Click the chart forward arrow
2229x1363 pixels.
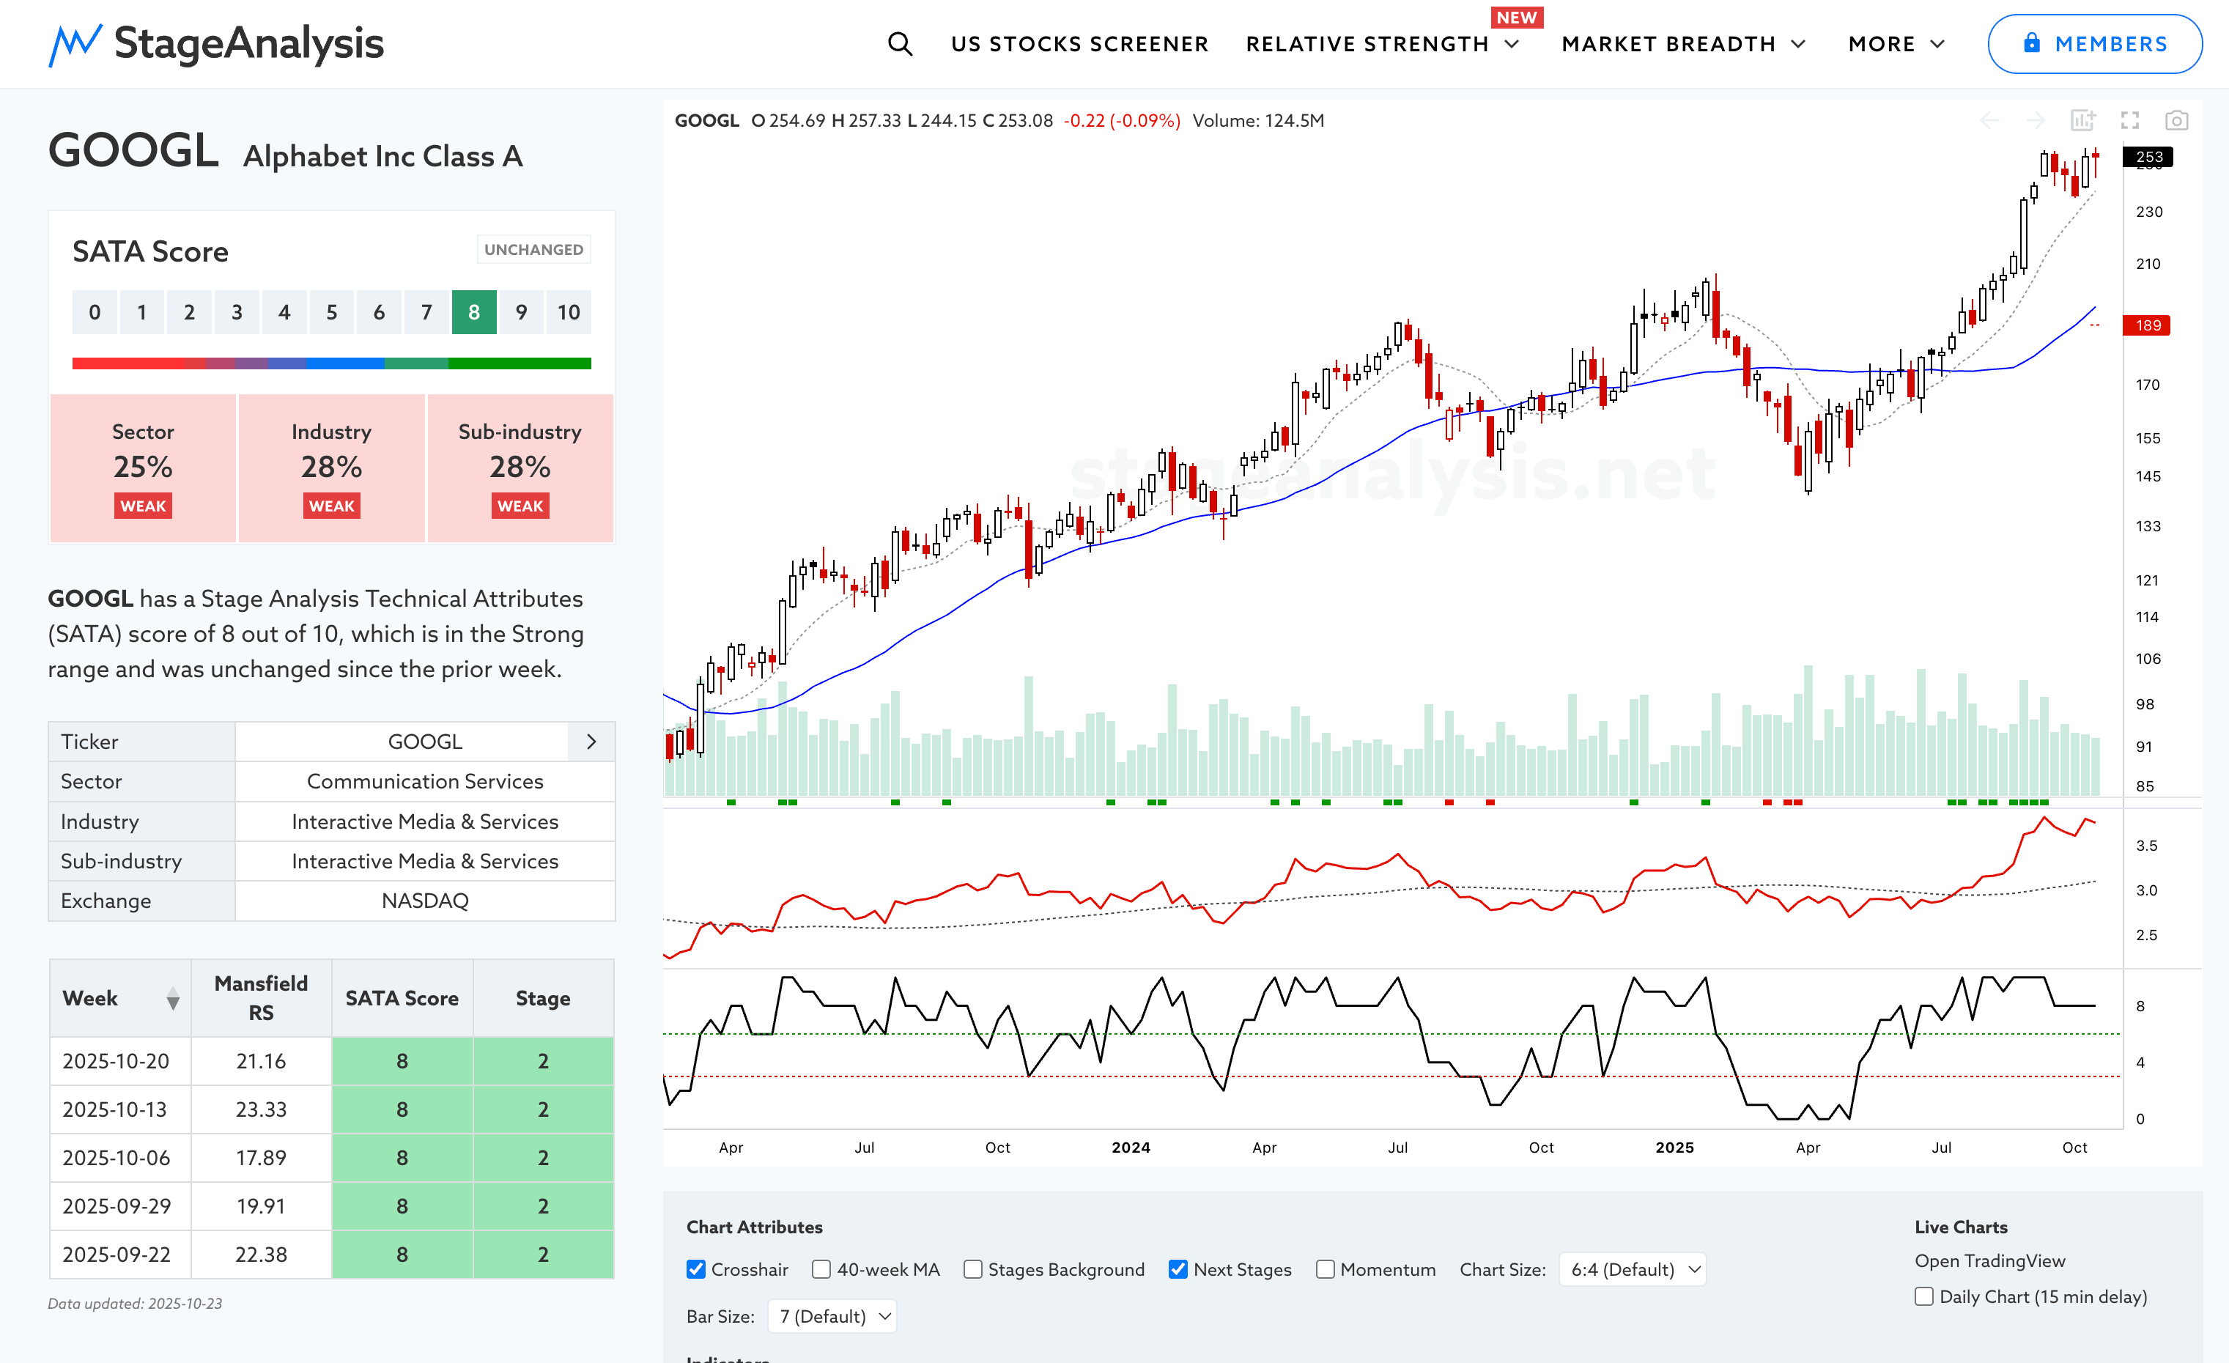(x=2036, y=120)
